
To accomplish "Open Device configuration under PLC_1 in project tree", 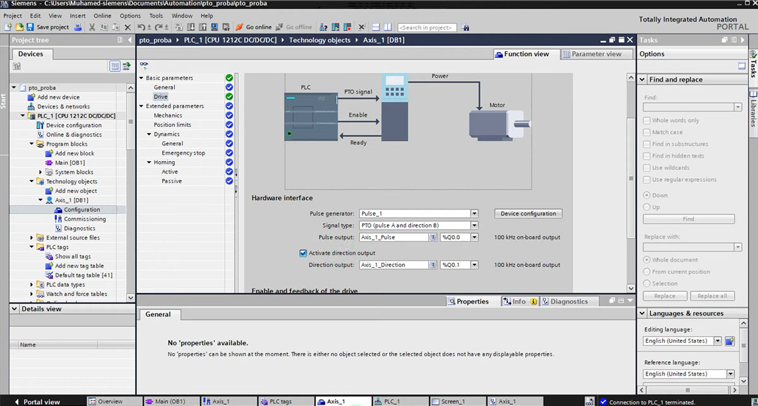I will click(73, 125).
